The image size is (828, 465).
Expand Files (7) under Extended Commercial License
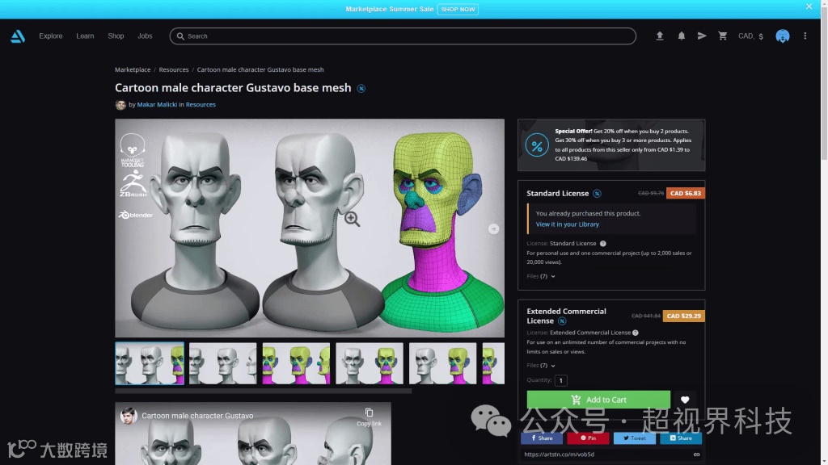(541, 366)
